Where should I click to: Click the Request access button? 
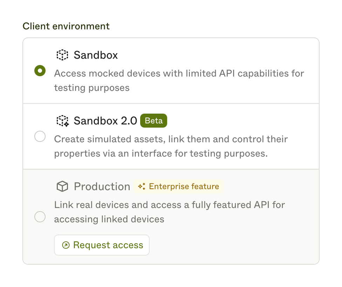pyautogui.click(x=102, y=245)
